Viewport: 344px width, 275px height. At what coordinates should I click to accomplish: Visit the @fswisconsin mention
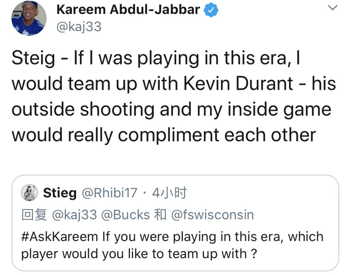(x=212, y=215)
